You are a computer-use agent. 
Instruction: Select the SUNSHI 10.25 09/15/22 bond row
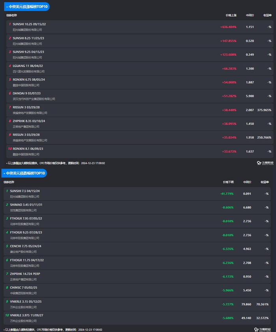tap(29, 24)
